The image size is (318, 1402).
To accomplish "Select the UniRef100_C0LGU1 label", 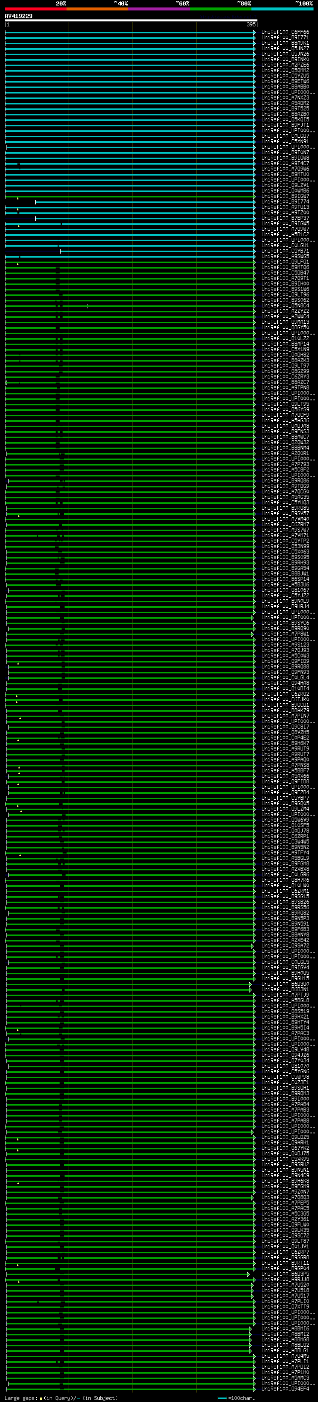I will [x=285, y=245].
